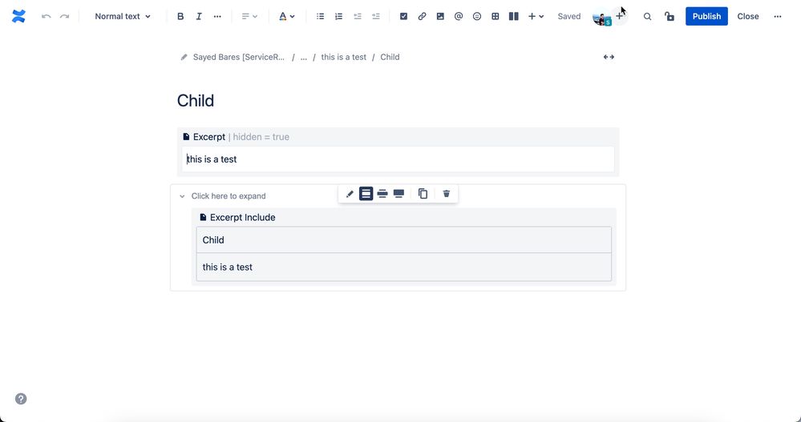Toggle page width arrows
801x422 pixels.
[609, 57]
